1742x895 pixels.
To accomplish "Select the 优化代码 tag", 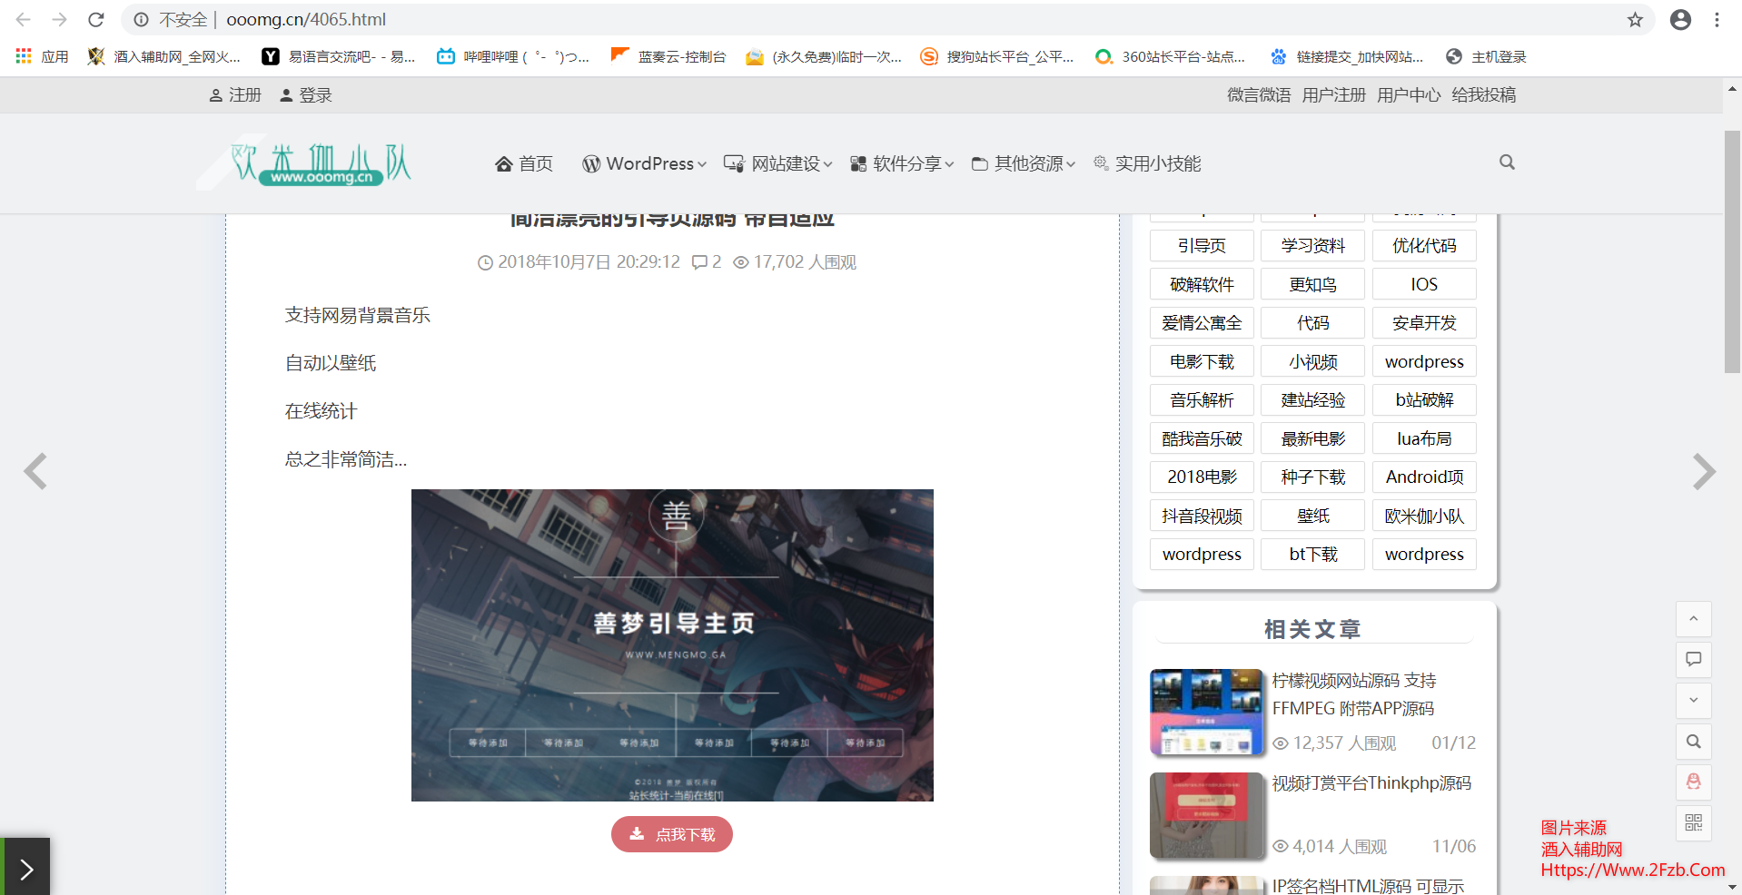I will (1424, 246).
